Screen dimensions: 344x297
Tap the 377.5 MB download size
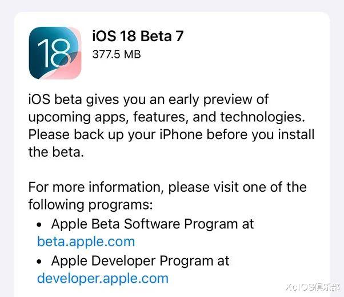click(117, 54)
